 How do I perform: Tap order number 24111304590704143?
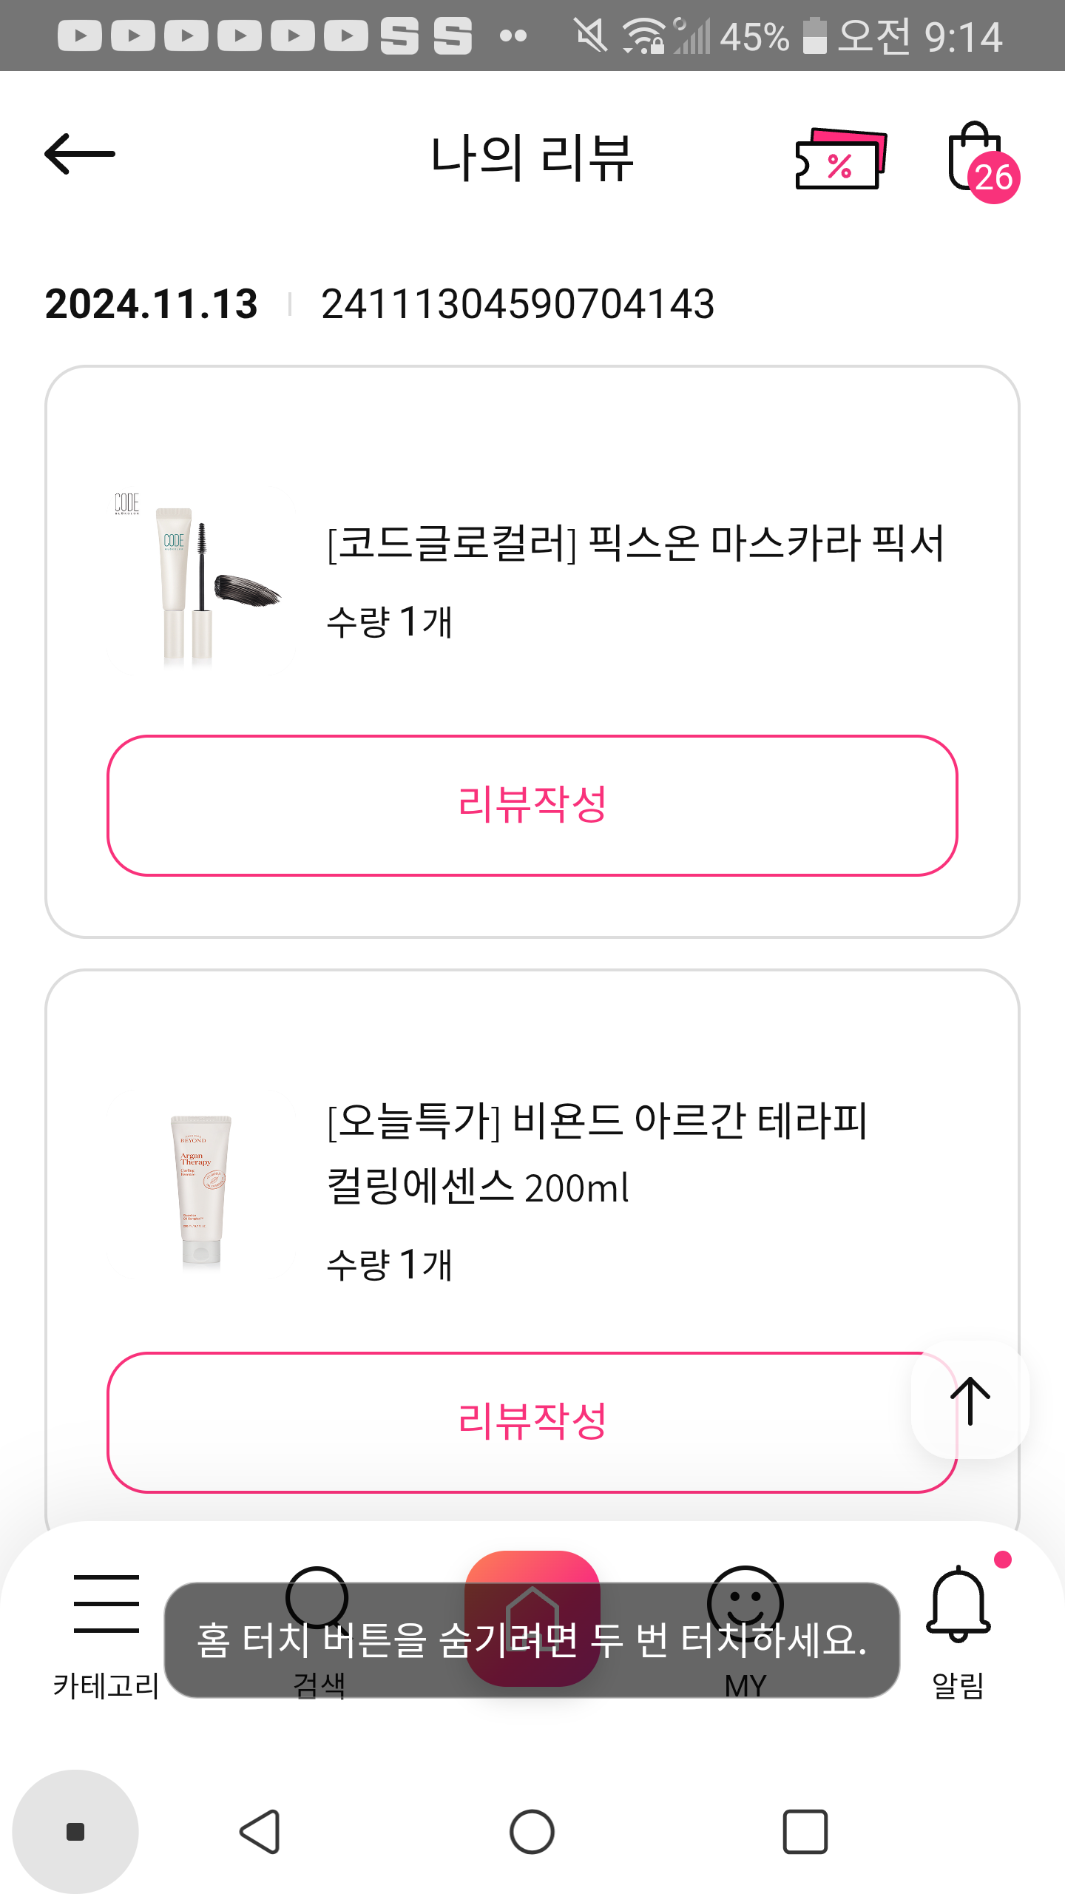518,304
